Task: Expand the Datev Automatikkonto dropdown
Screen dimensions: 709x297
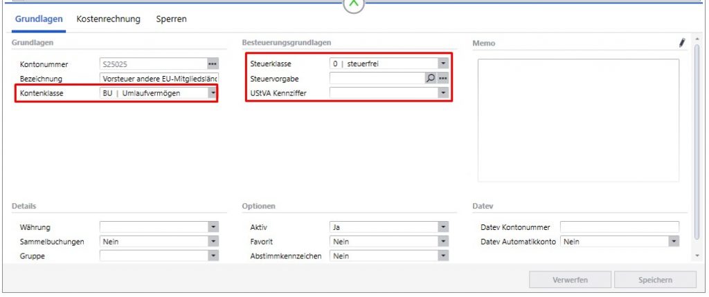Action: click(673, 242)
